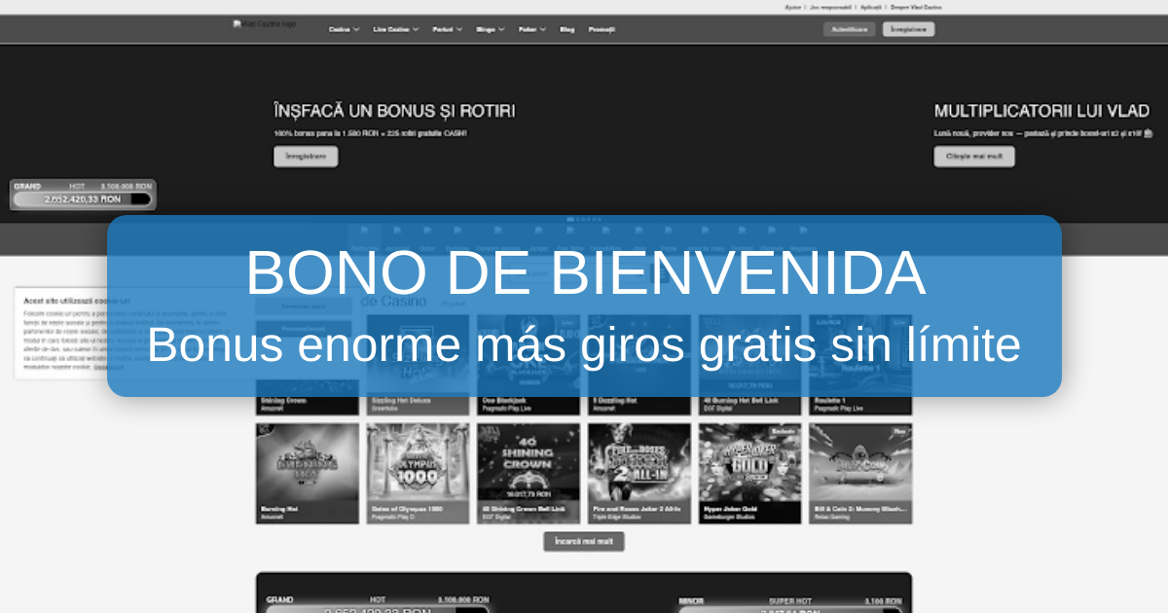Viewport: 1168px width, 613px height.
Task: Expand the Poker menu dropdown
Action: pyautogui.click(x=532, y=29)
